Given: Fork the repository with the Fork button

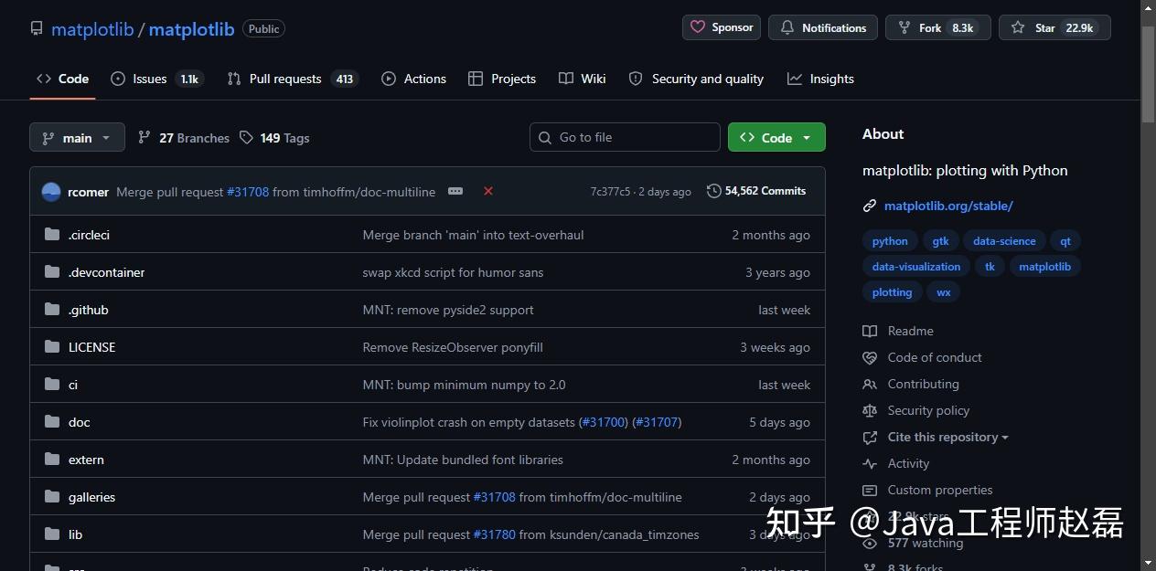Looking at the screenshot, I should coord(938,28).
